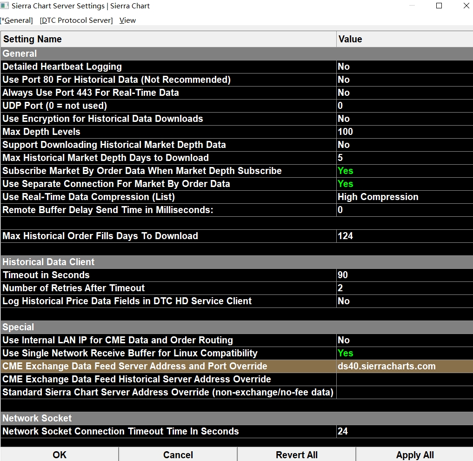Screen dimensions: 473x461
Task: Toggle Use Single Network Receive Buffer value
Action: pyautogui.click(x=405, y=353)
